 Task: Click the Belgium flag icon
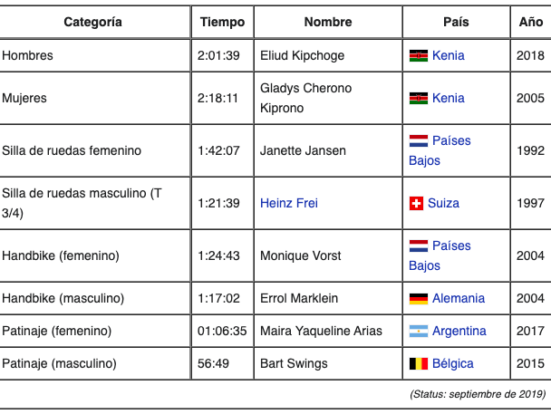(x=418, y=363)
